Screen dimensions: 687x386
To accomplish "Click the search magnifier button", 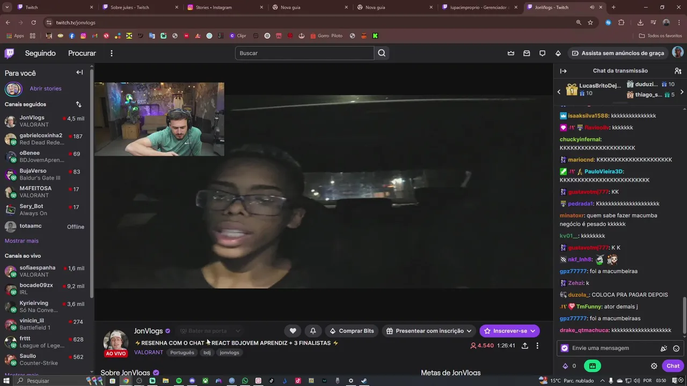I will coord(382,53).
